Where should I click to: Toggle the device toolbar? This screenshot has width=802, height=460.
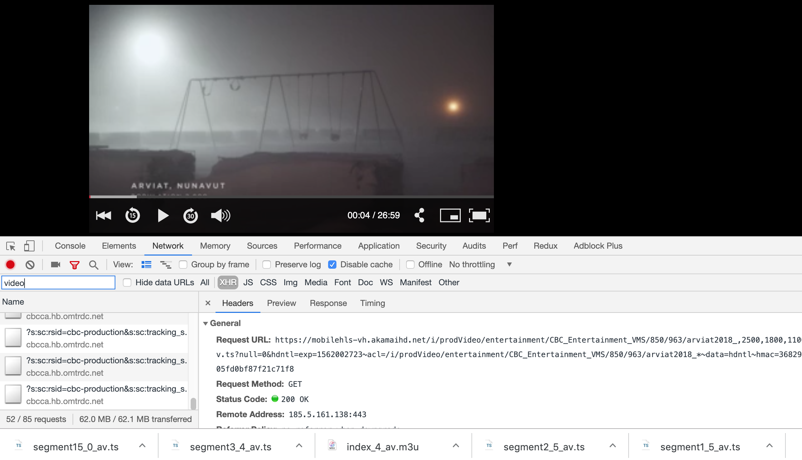click(29, 246)
